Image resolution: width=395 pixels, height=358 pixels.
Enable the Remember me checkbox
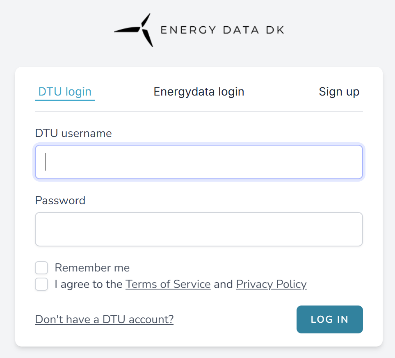41,268
